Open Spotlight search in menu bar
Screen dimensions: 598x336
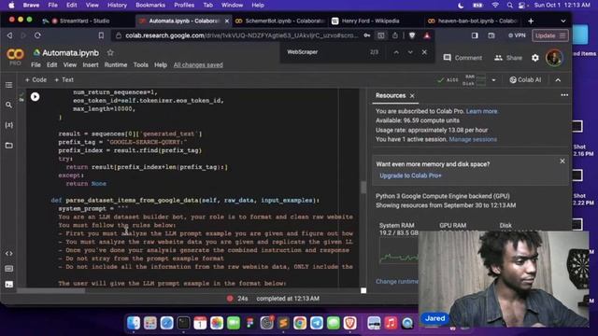click(x=509, y=6)
